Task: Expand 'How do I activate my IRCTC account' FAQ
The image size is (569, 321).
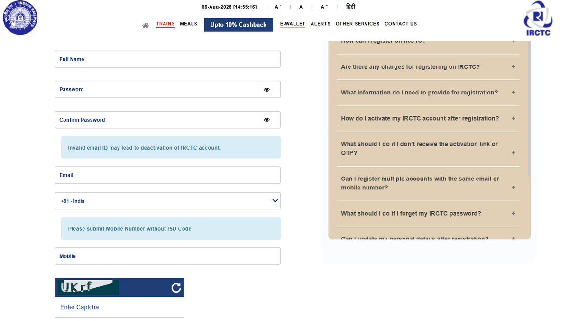Action: (x=428, y=118)
